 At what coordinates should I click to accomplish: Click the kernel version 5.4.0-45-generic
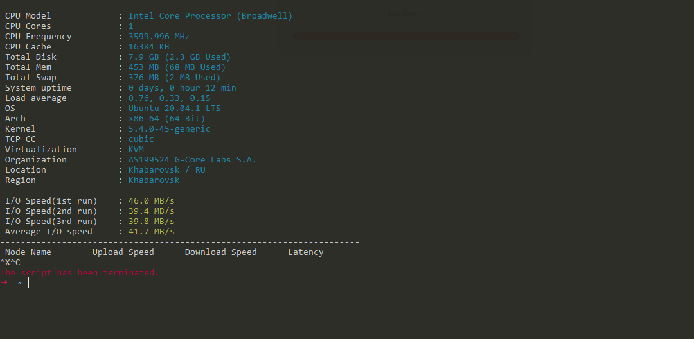pos(169,129)
